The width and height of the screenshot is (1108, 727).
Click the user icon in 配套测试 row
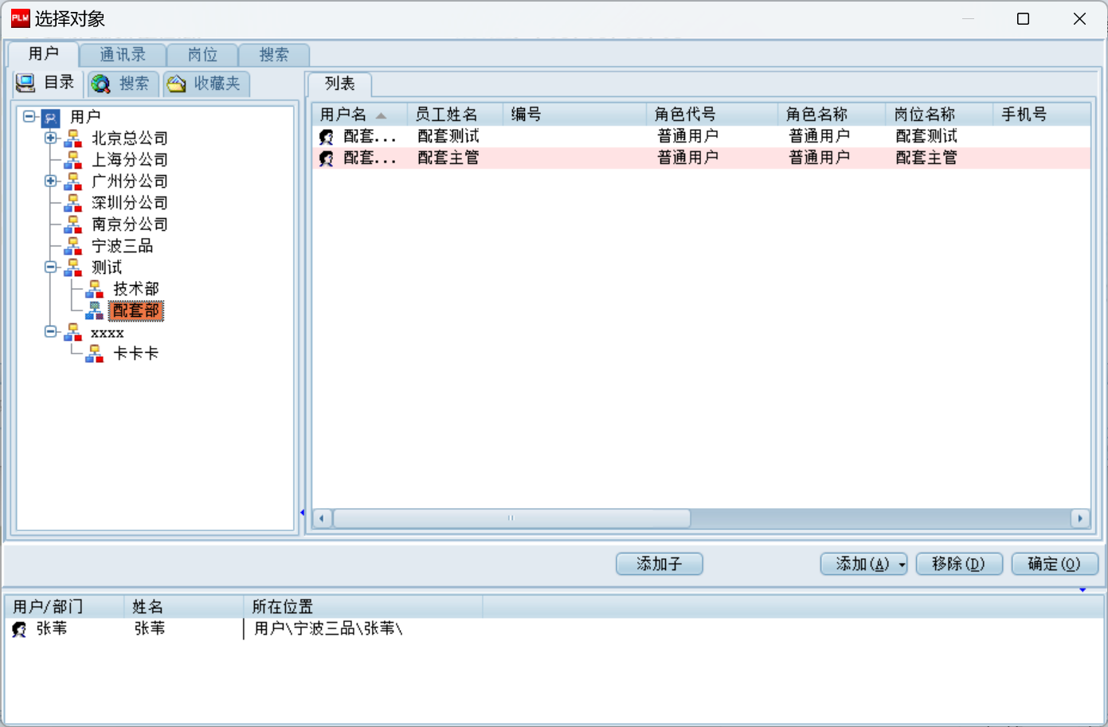pos(327,137)
